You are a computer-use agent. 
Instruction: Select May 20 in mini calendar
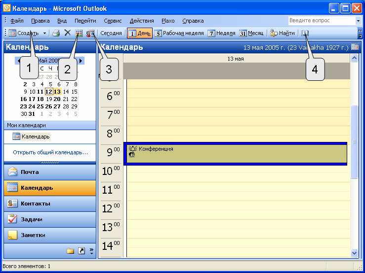57,99
